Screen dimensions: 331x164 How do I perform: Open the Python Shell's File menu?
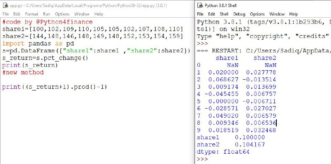[x=200, y=14]
